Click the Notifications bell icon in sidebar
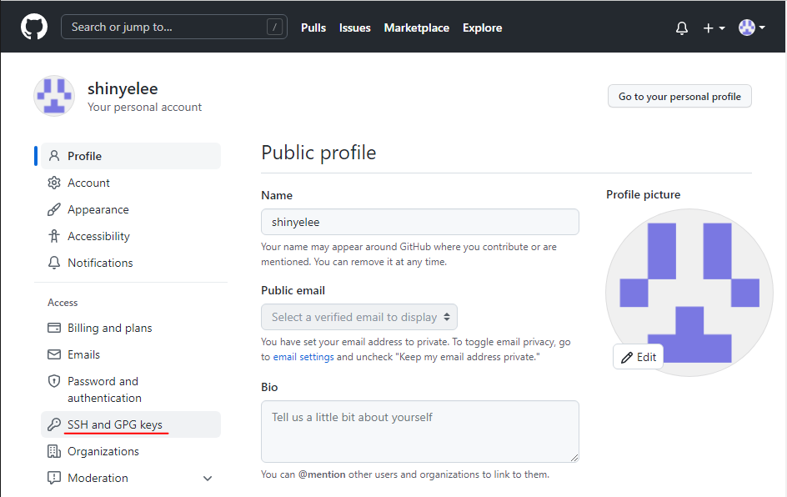787x497 pixels. 54,263
